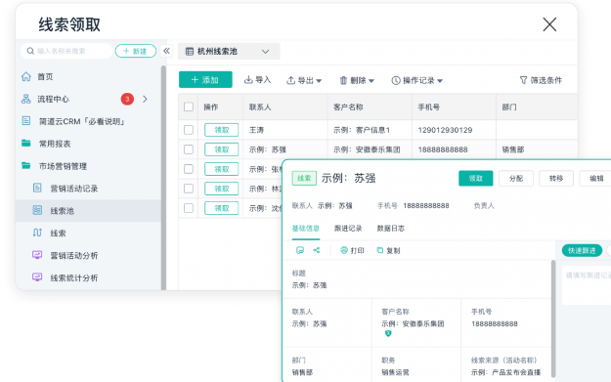Click the comment icon in detail toolbar
611x382 pixels.
[300, 250]
